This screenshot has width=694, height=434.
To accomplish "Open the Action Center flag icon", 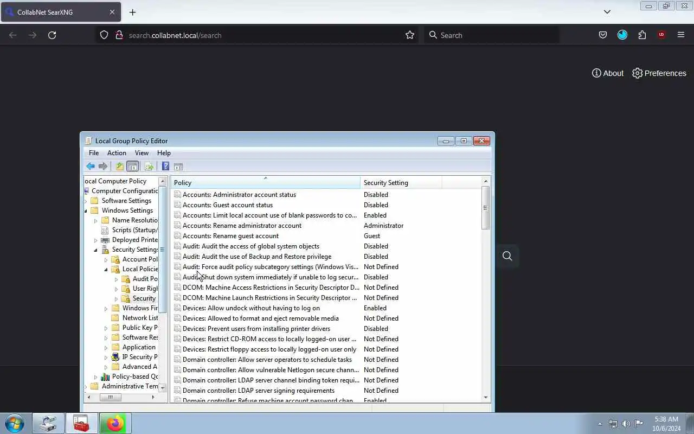I will click(639, 424).
